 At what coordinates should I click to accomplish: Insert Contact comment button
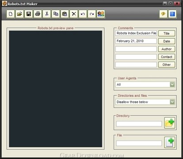pos(167,57)
